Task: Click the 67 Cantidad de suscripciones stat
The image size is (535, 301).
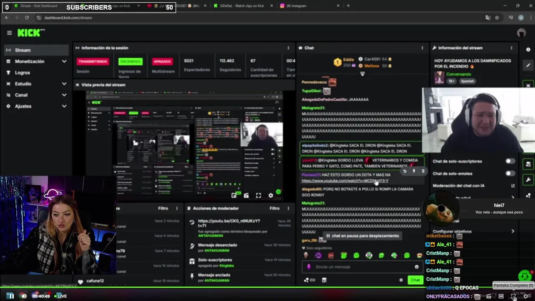Action: coord(253,61)
